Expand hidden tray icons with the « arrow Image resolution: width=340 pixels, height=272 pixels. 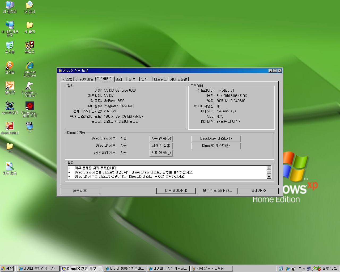click(x=304, y=269)
